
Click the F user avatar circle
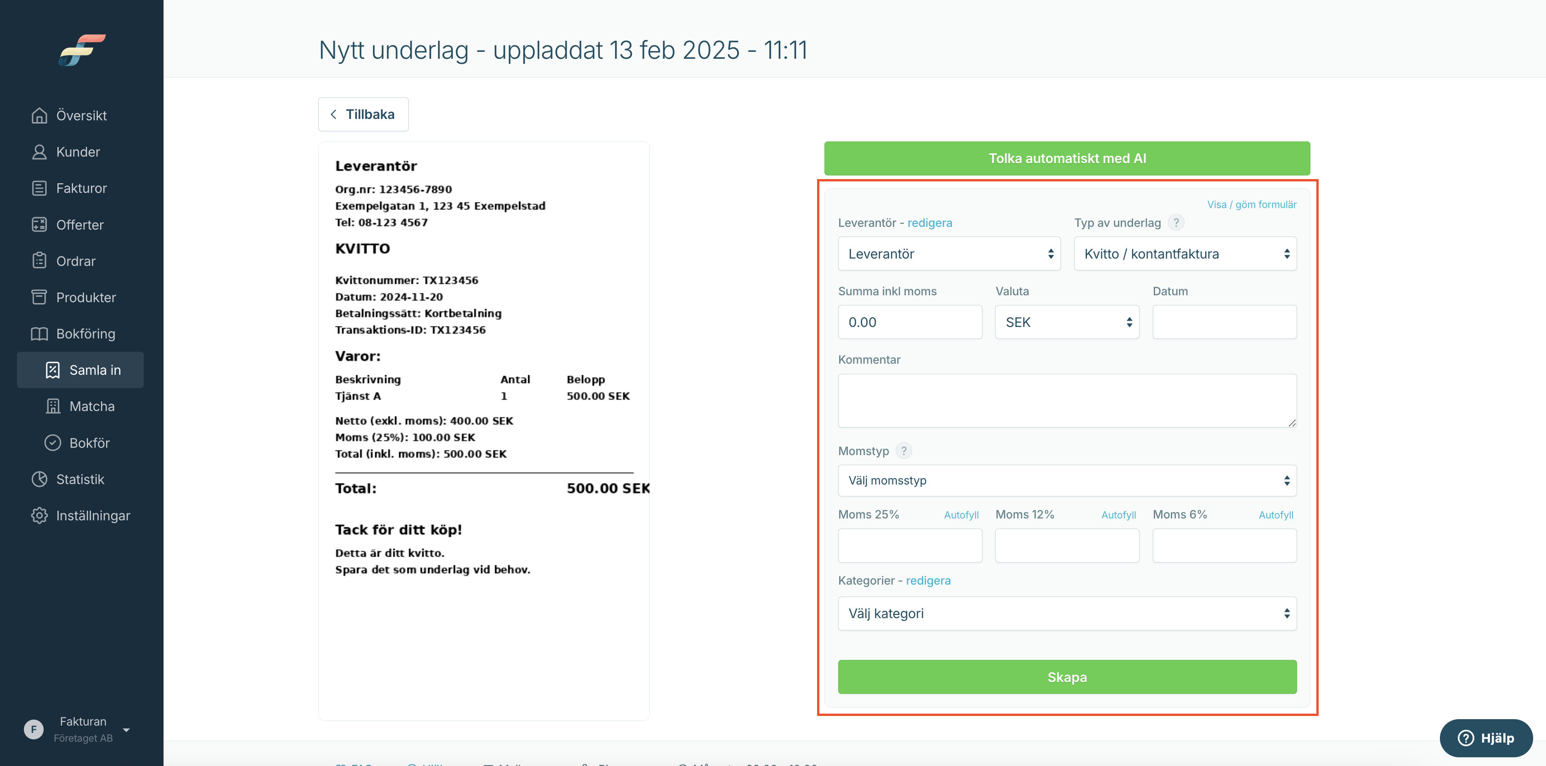[34, 729]
